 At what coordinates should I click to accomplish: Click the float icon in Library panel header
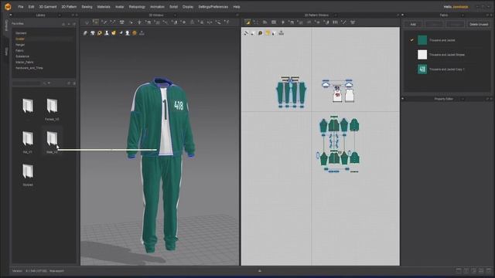[x=72, y=15]
